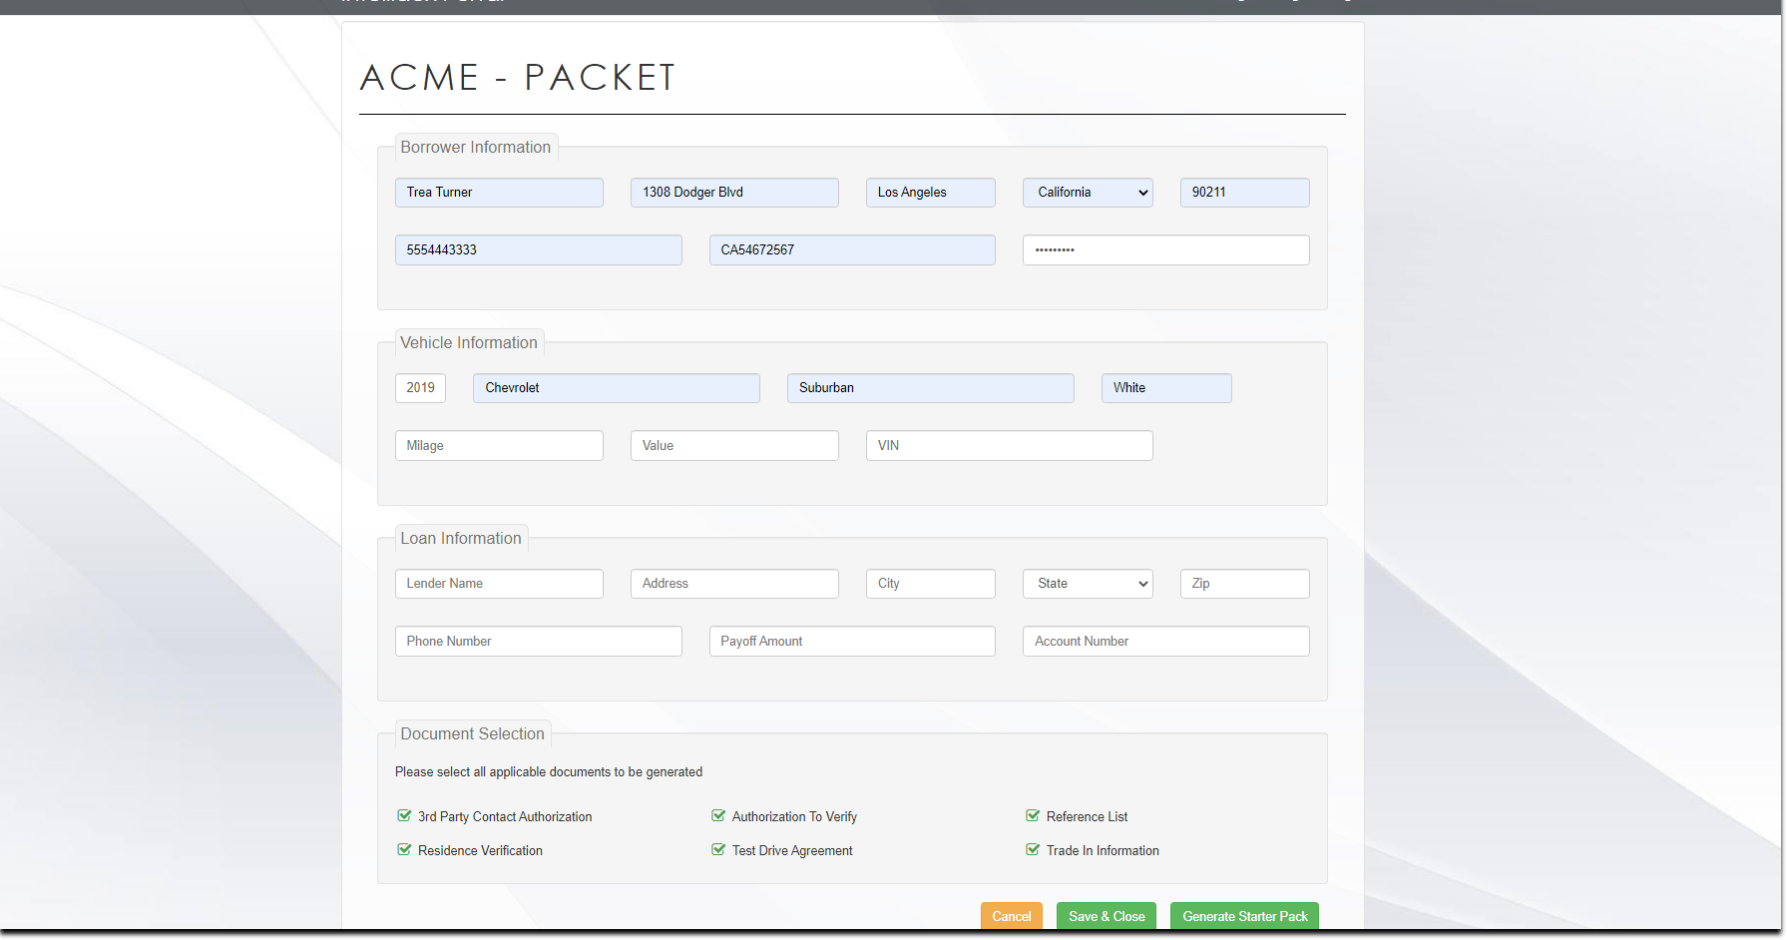
Task: Open the borrower state dropdown showing California
Action: 1088,193
